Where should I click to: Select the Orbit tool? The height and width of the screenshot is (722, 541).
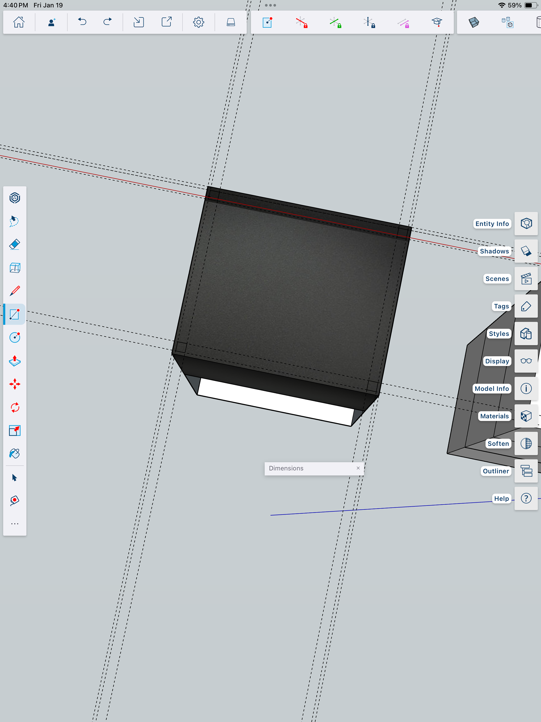click(15, 198)
